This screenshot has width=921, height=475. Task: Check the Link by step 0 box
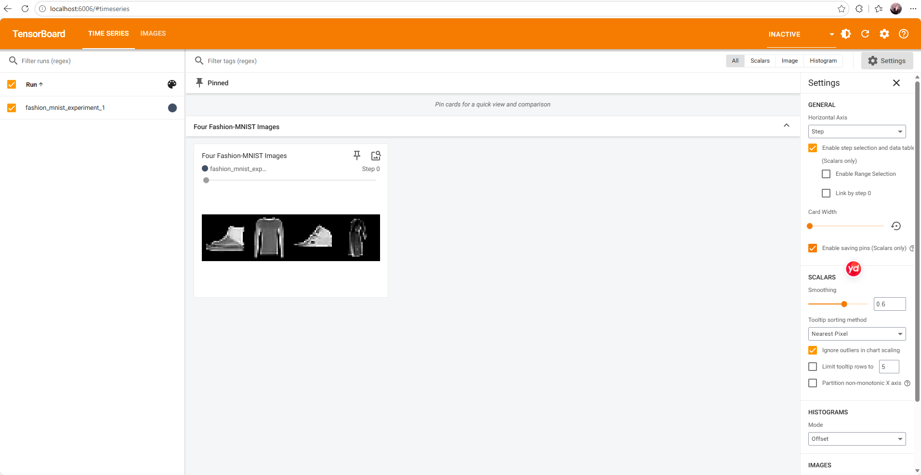(826, 193)
